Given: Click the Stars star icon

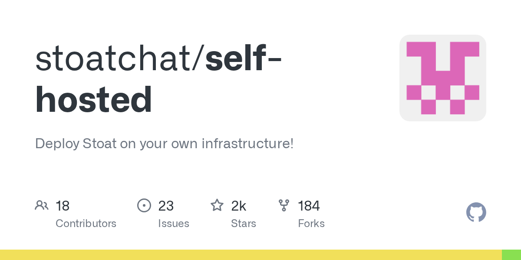Looking at the screenshot, I should 217,205.
